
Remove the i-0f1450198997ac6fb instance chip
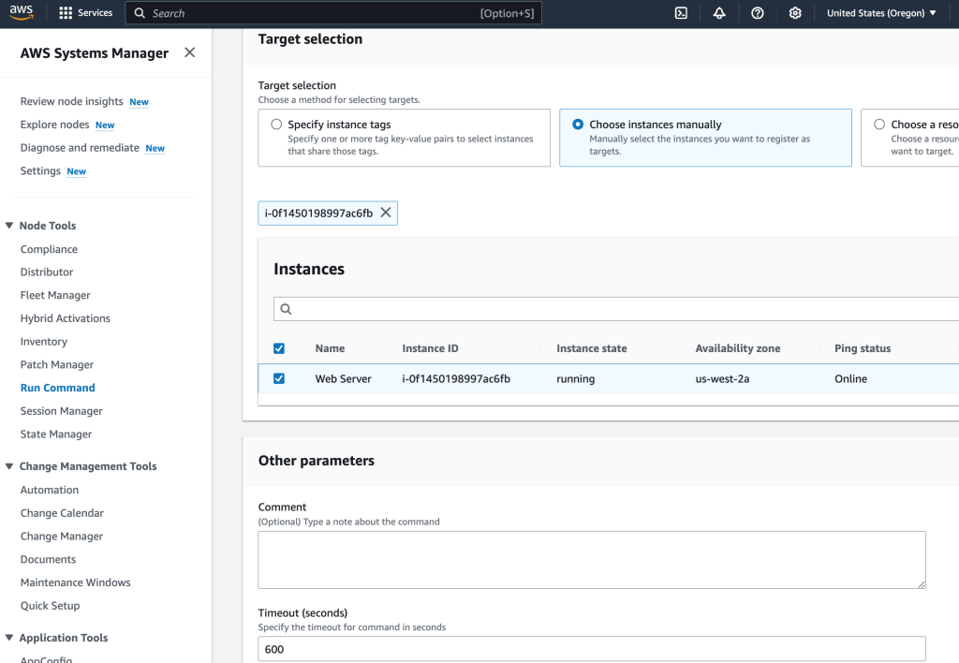385,214
